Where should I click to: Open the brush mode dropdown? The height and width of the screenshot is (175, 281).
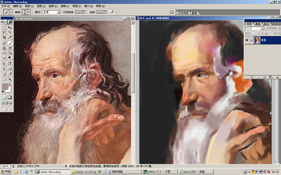tap(51, 12)
